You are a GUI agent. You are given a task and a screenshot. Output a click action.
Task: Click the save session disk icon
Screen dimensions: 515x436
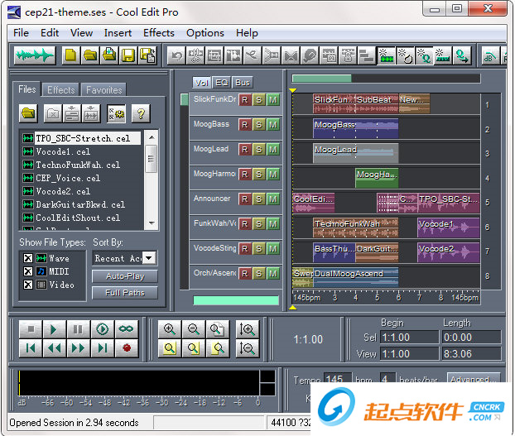(x=128, y=55)
